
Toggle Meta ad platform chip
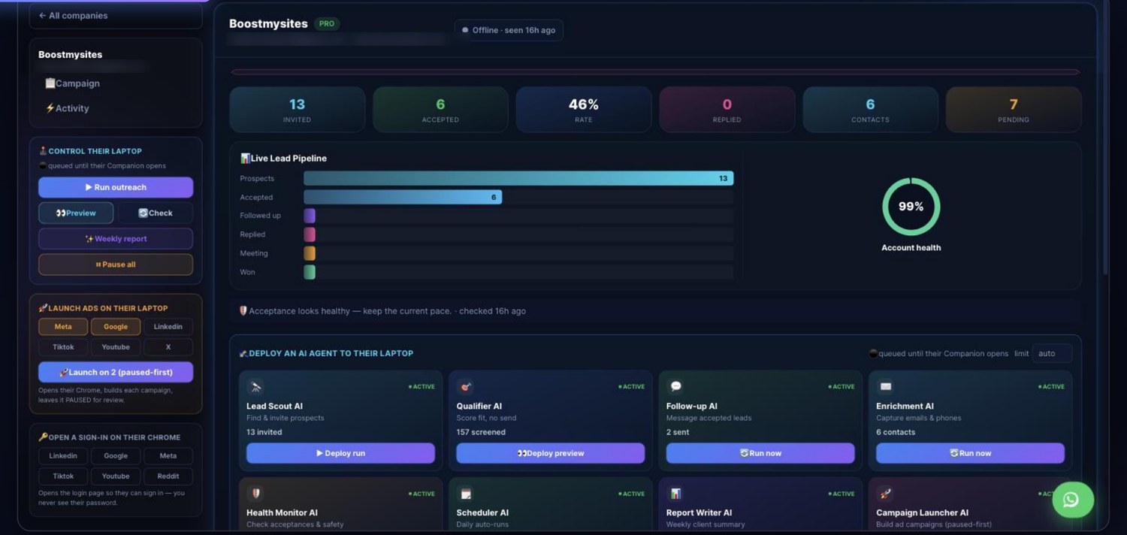point(63,327)
